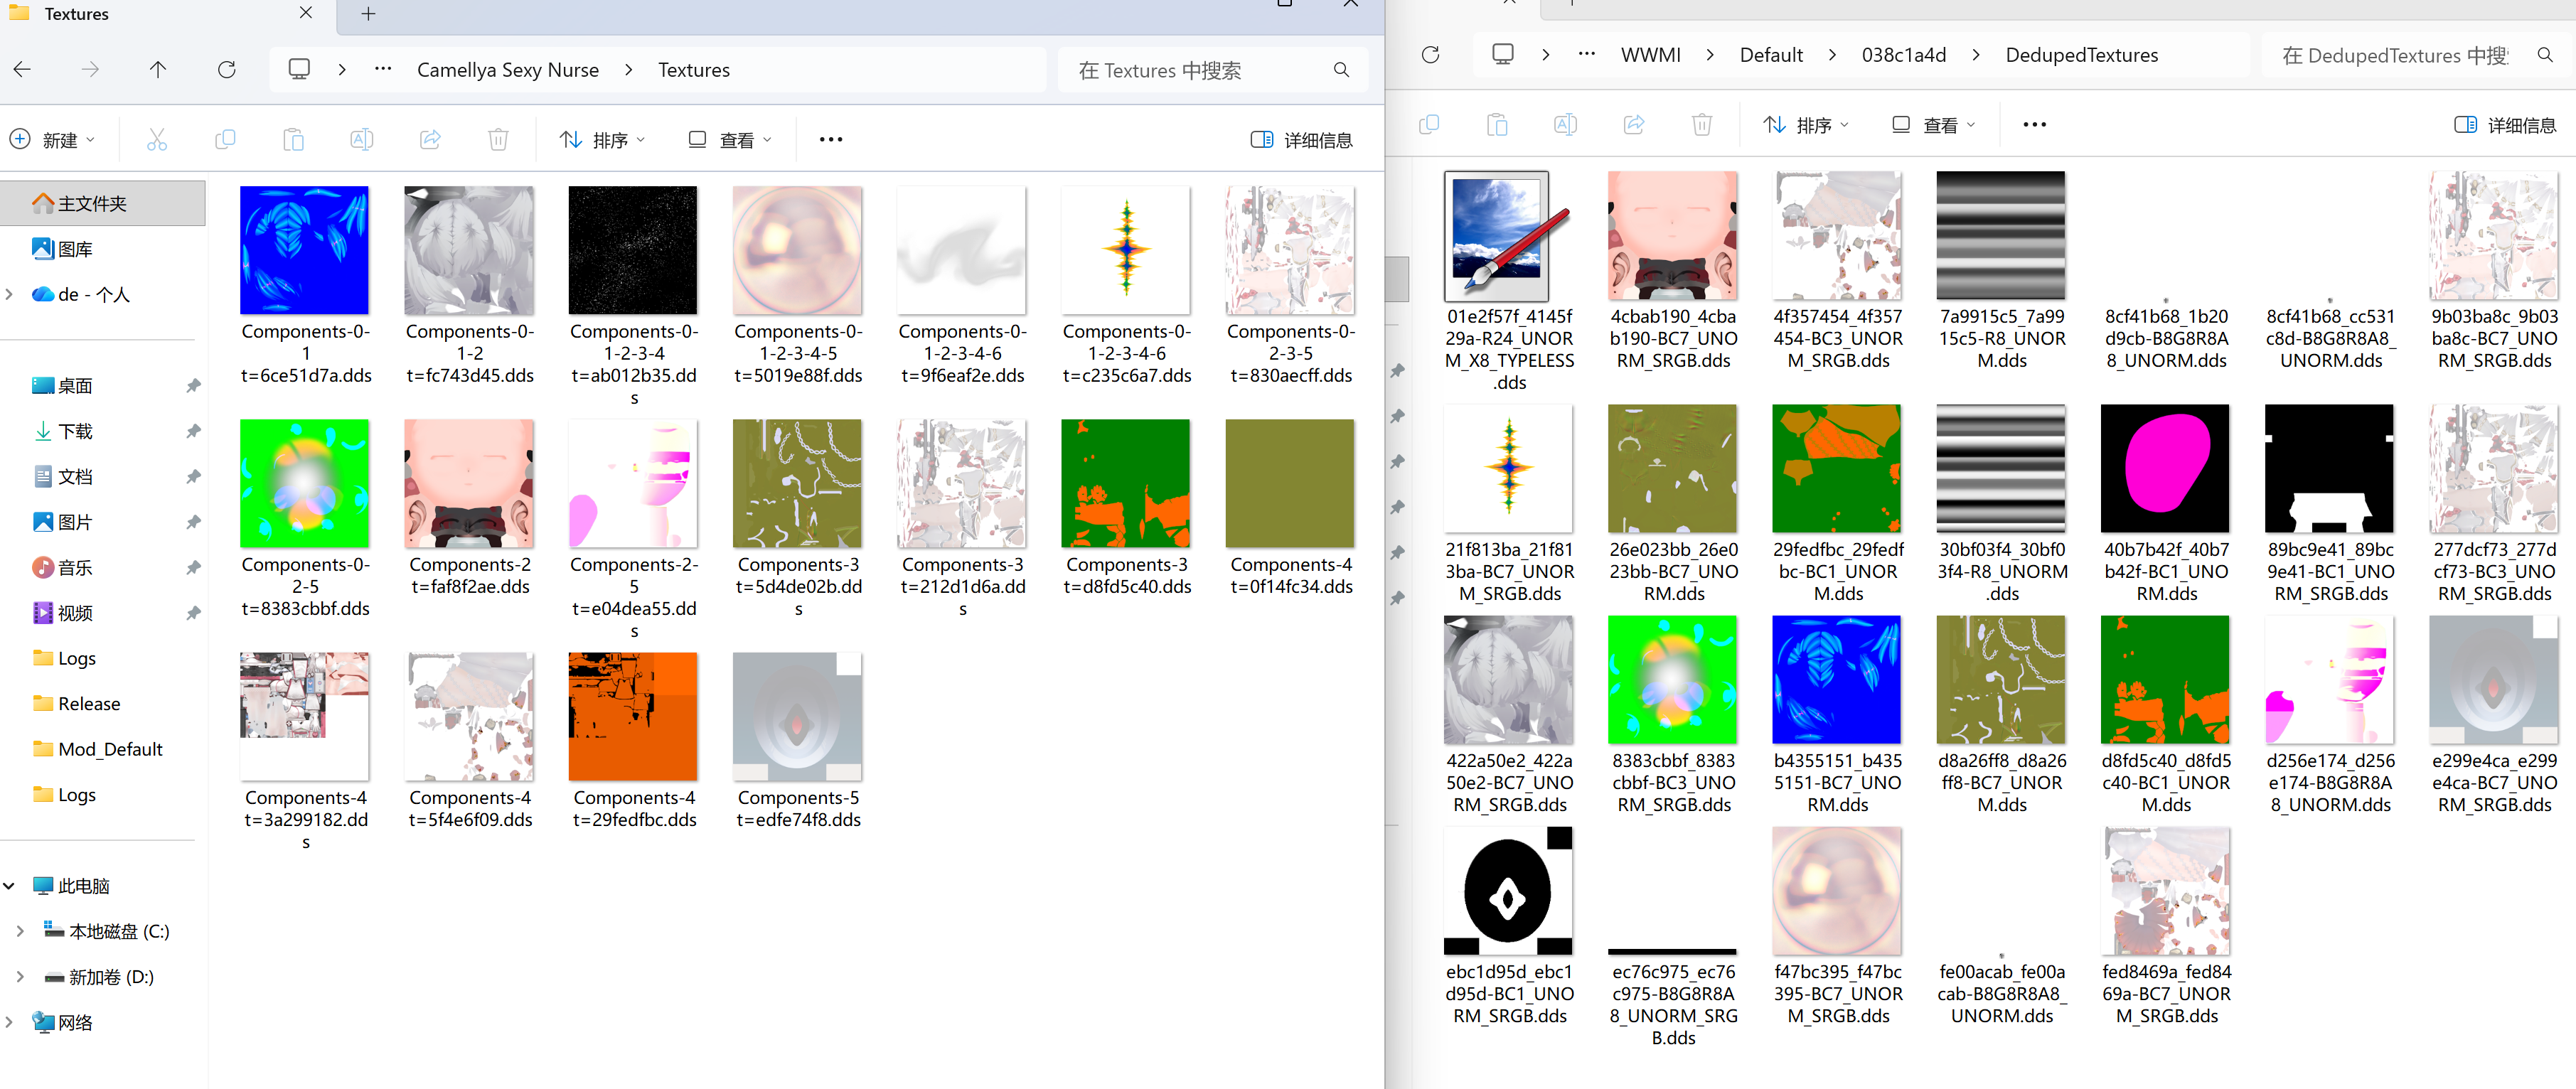Screen dimensions: 2576x1089
Task: Expand the 本地磁盘 (C:) tree node
Action: click(20, 931)
